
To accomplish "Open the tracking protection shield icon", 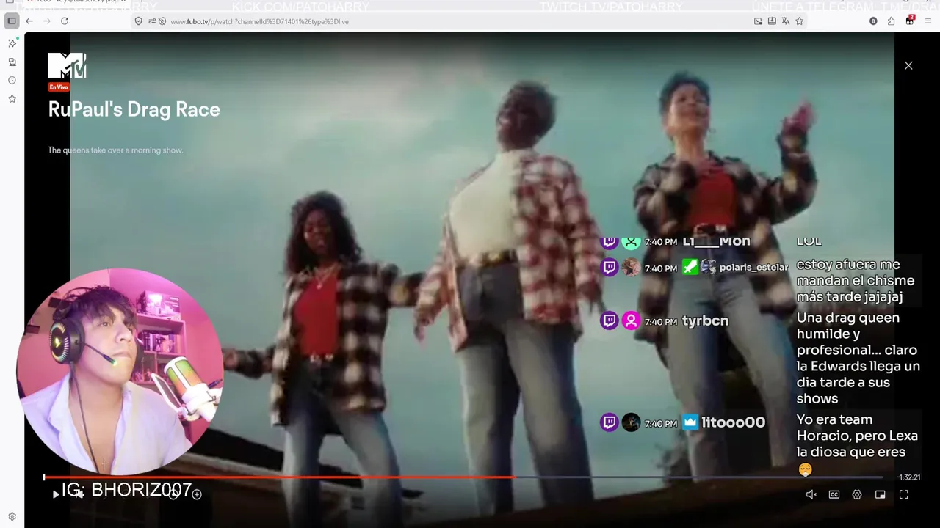I will pos(138,21).
